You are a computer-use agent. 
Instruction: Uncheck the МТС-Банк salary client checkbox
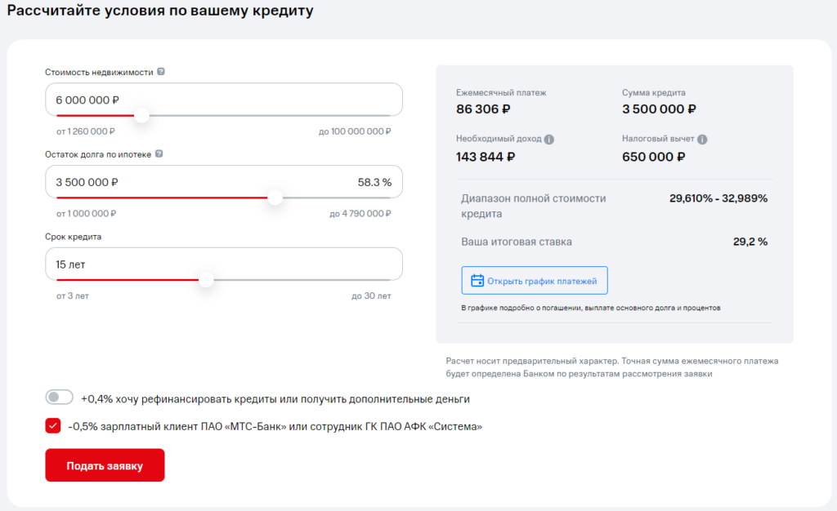53,425
